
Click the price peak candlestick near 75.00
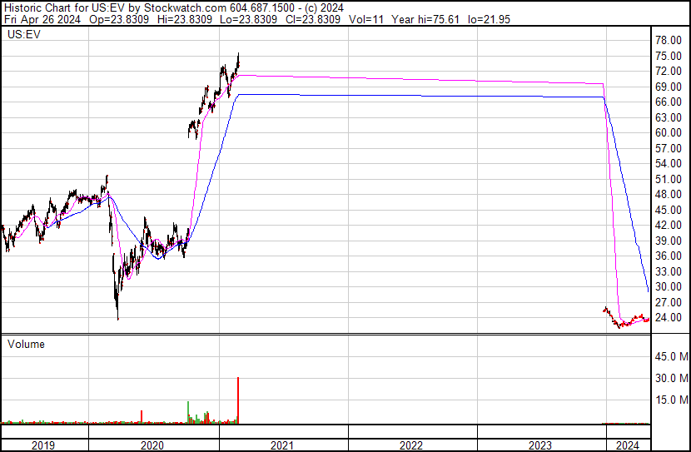tap(238, 59)
